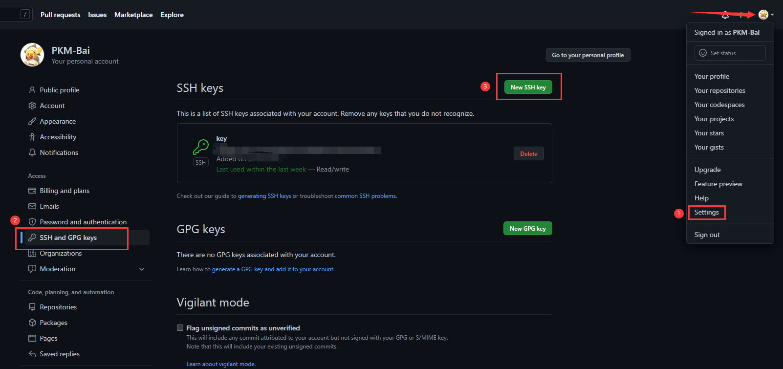Click the key icon beside SSH and GPG keys

coord(32,238)
